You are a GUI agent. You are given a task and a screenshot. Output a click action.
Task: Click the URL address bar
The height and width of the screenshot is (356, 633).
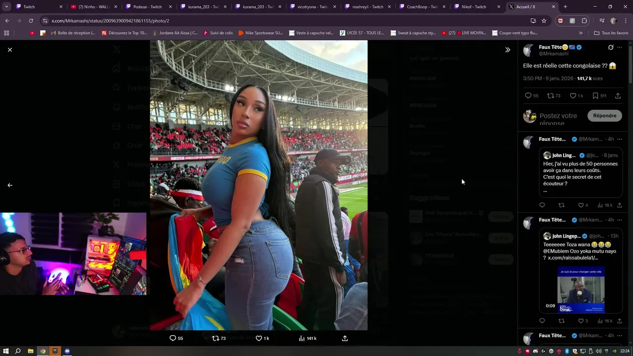pos(287,21)
